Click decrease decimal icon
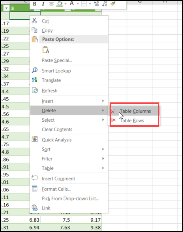Screen dimensions: 183x232 point(105,4)
